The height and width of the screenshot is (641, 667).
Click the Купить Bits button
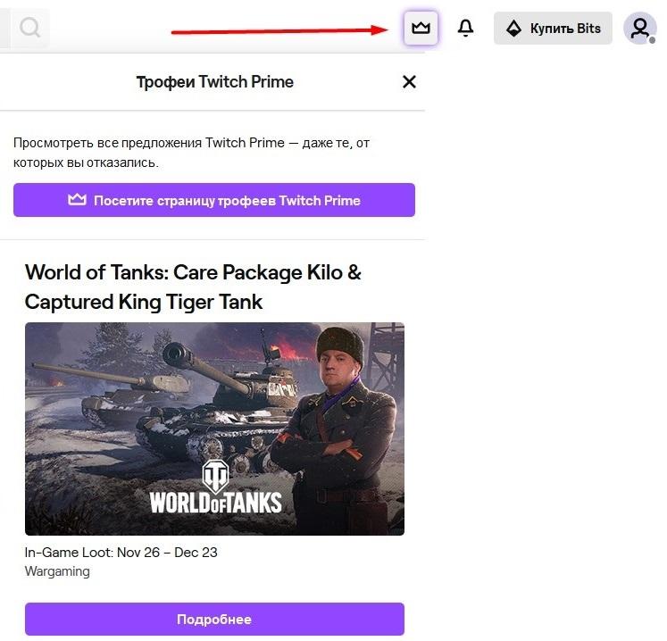coord(553,28)
